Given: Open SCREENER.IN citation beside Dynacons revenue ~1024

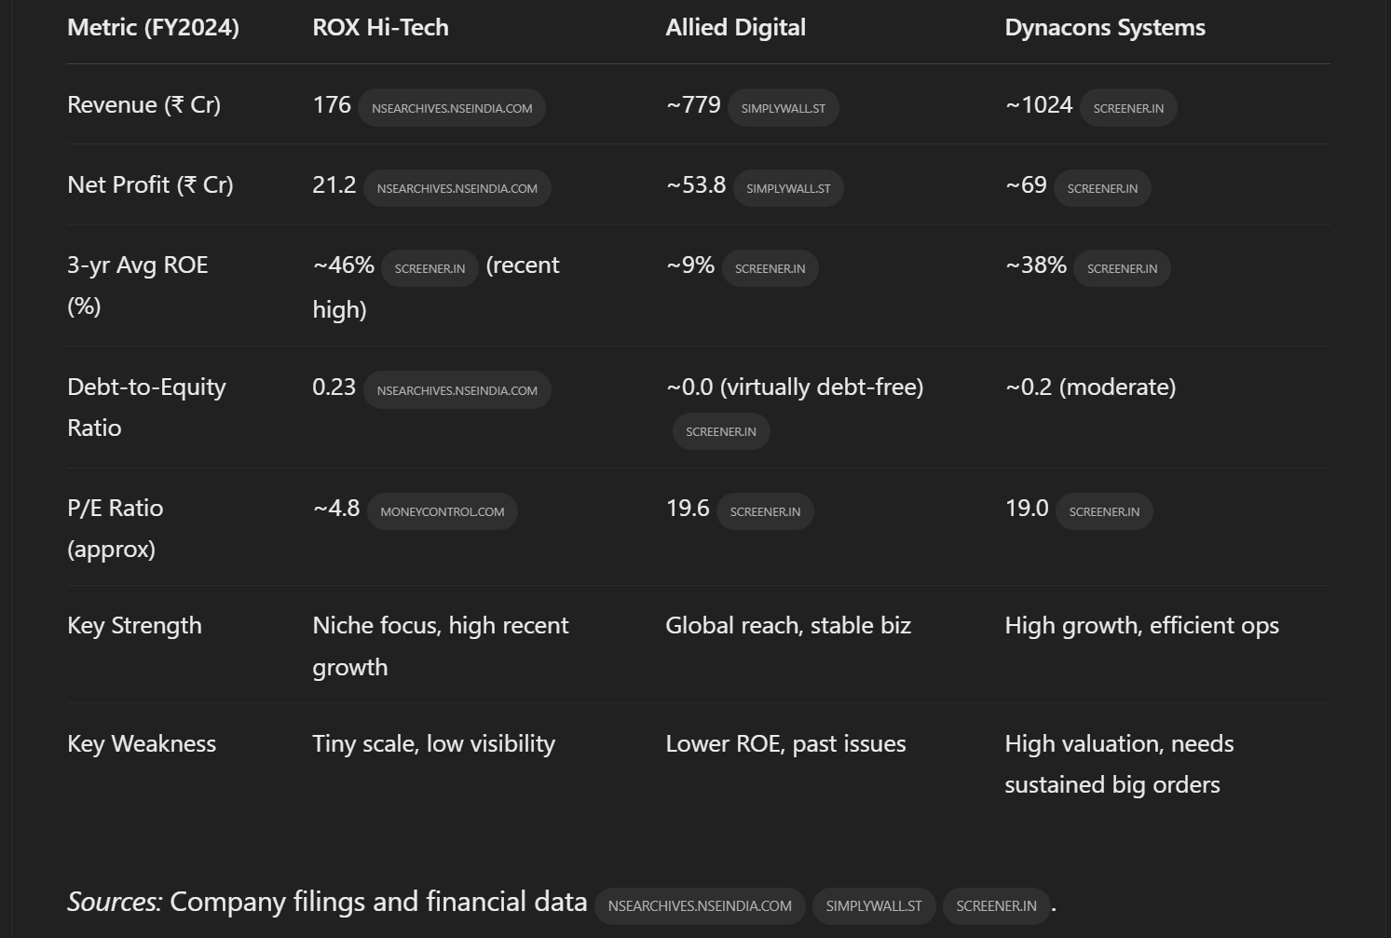Looking at the screenshot, I should pos(1128,108).
